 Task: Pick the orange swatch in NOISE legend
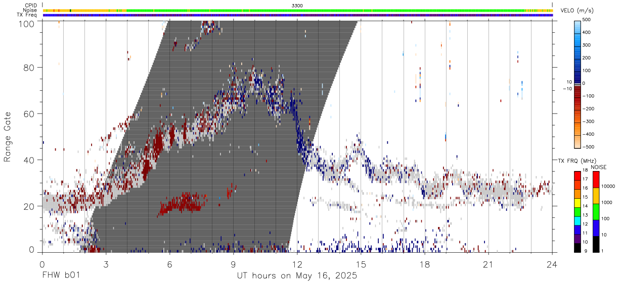coord(596,196)
